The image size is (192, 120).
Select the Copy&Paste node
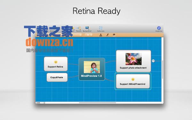(x=57, y=77)
